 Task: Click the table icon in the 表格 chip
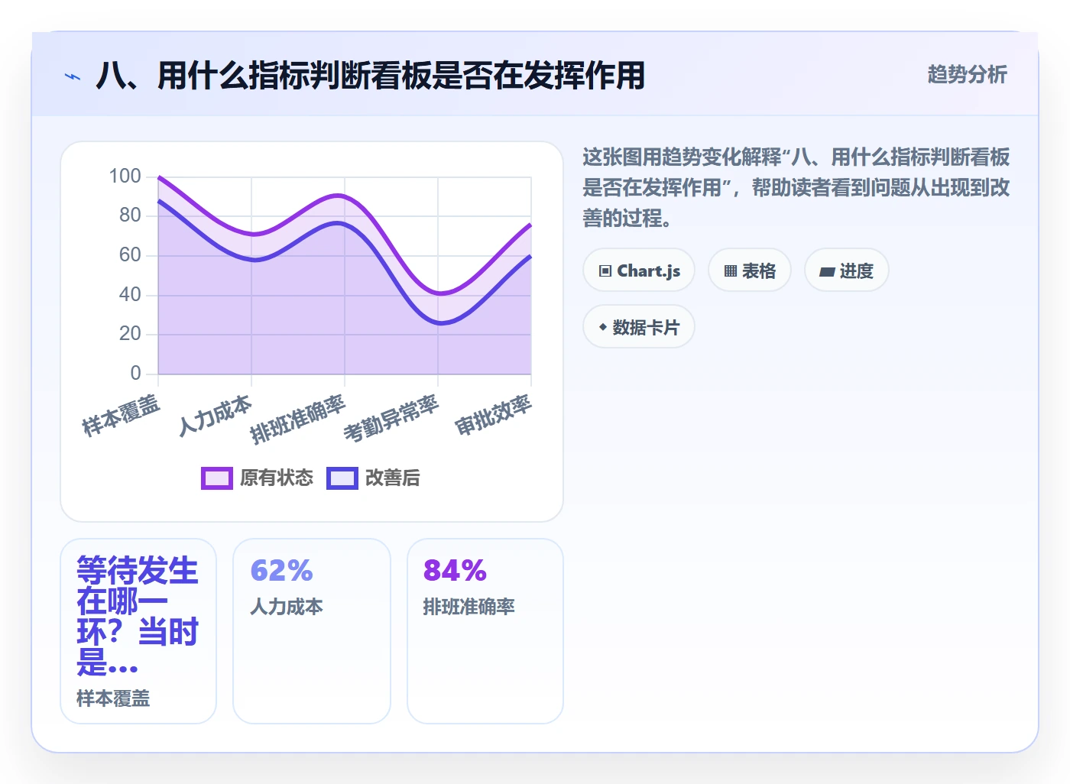click(x=731, y=271)
